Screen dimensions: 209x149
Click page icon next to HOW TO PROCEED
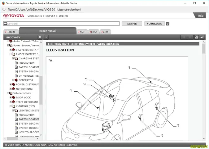click(16, 132)
